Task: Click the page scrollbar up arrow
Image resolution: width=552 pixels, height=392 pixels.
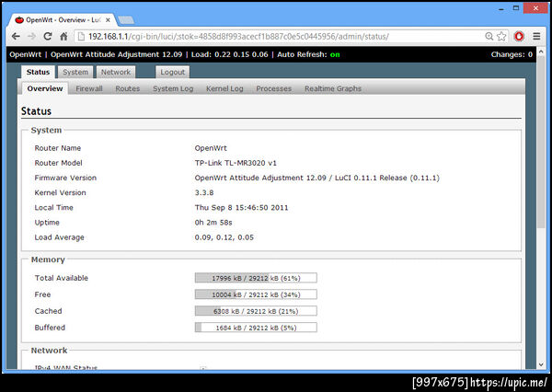Action: pos(541,52)
